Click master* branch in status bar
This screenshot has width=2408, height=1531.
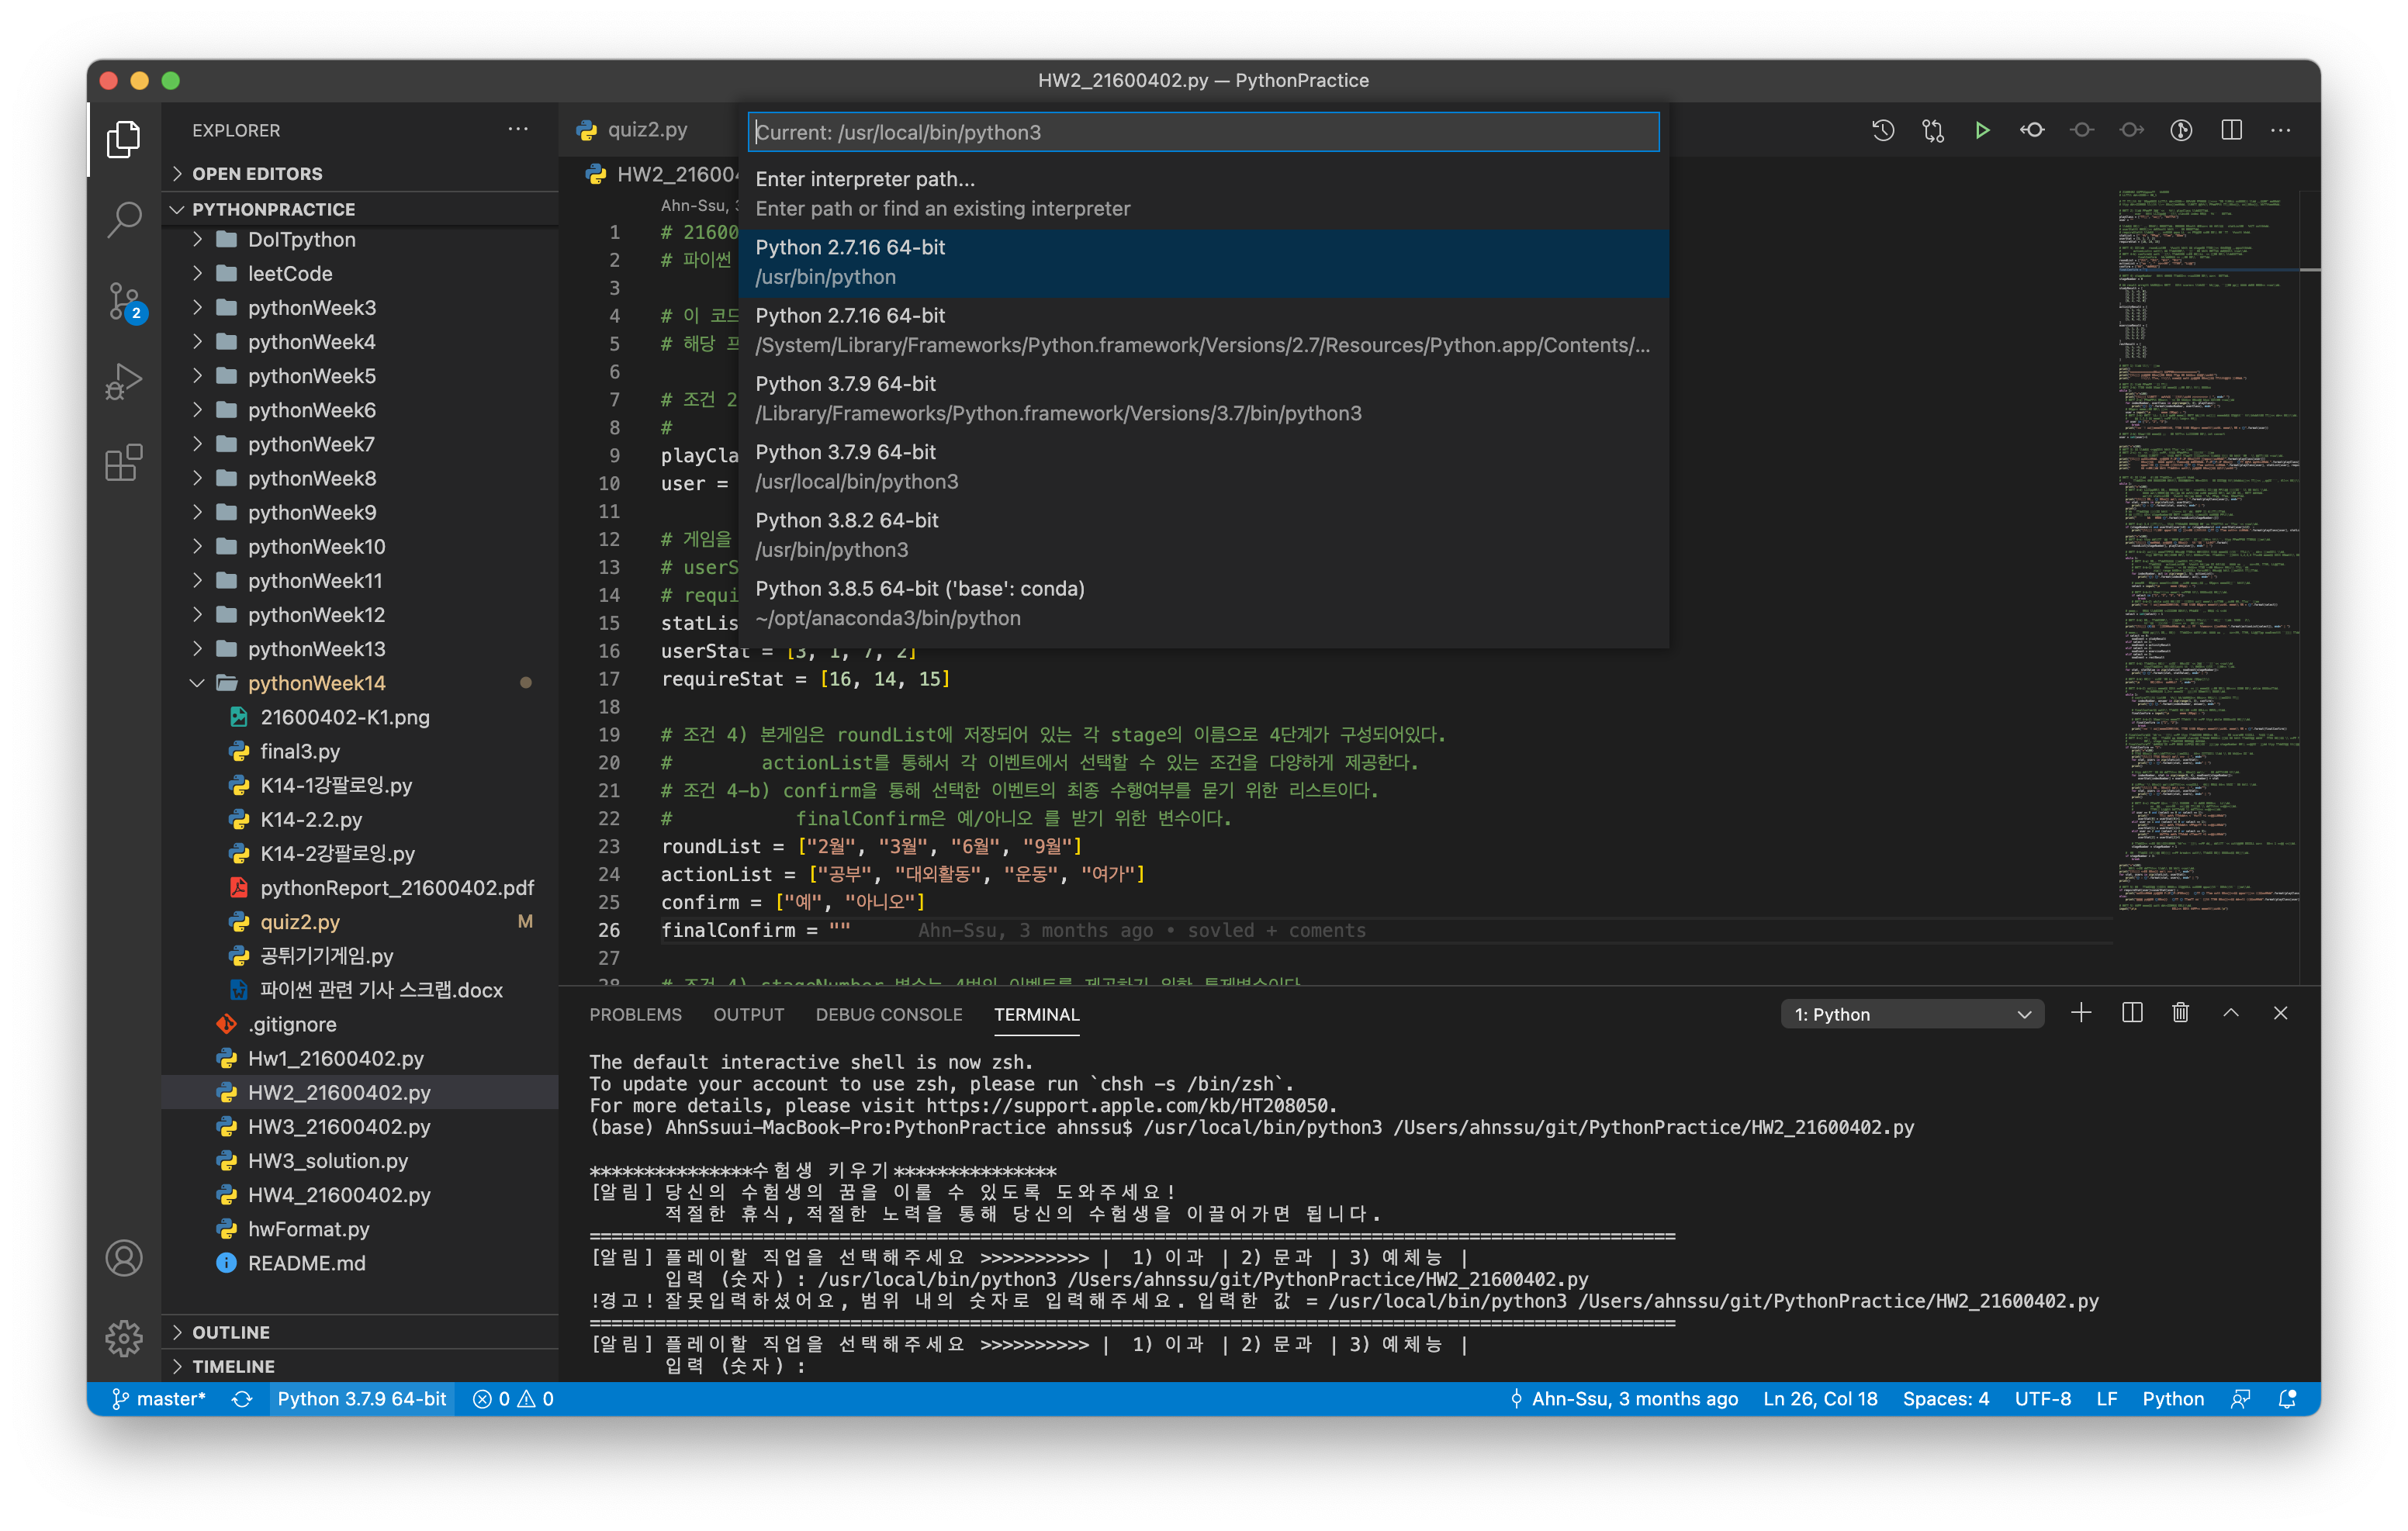coord(159,1399)
